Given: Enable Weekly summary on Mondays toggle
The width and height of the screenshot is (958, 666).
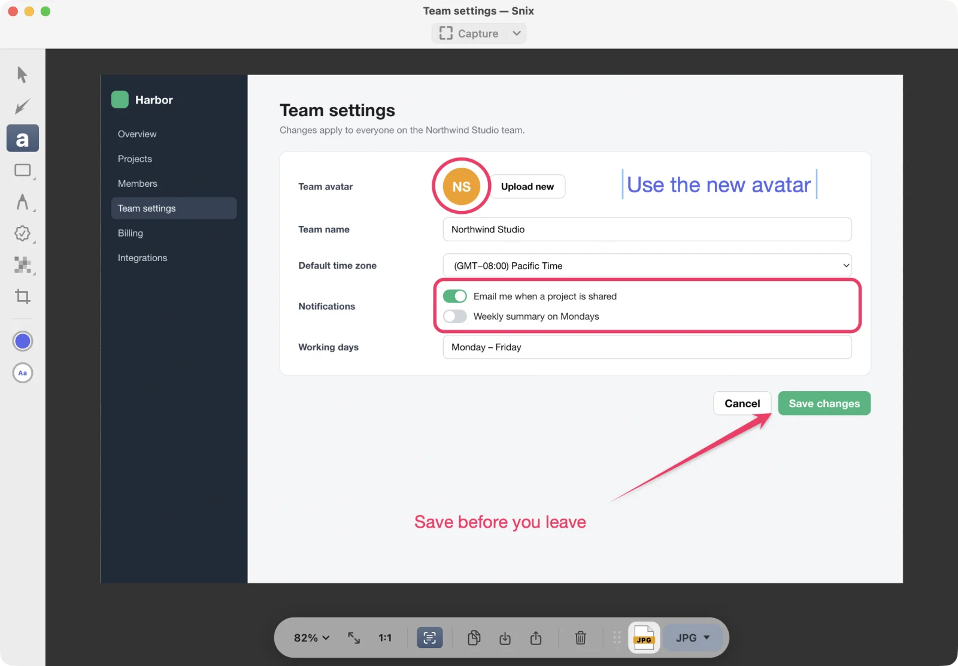Looking at the screenshot, I should point(455,316).
